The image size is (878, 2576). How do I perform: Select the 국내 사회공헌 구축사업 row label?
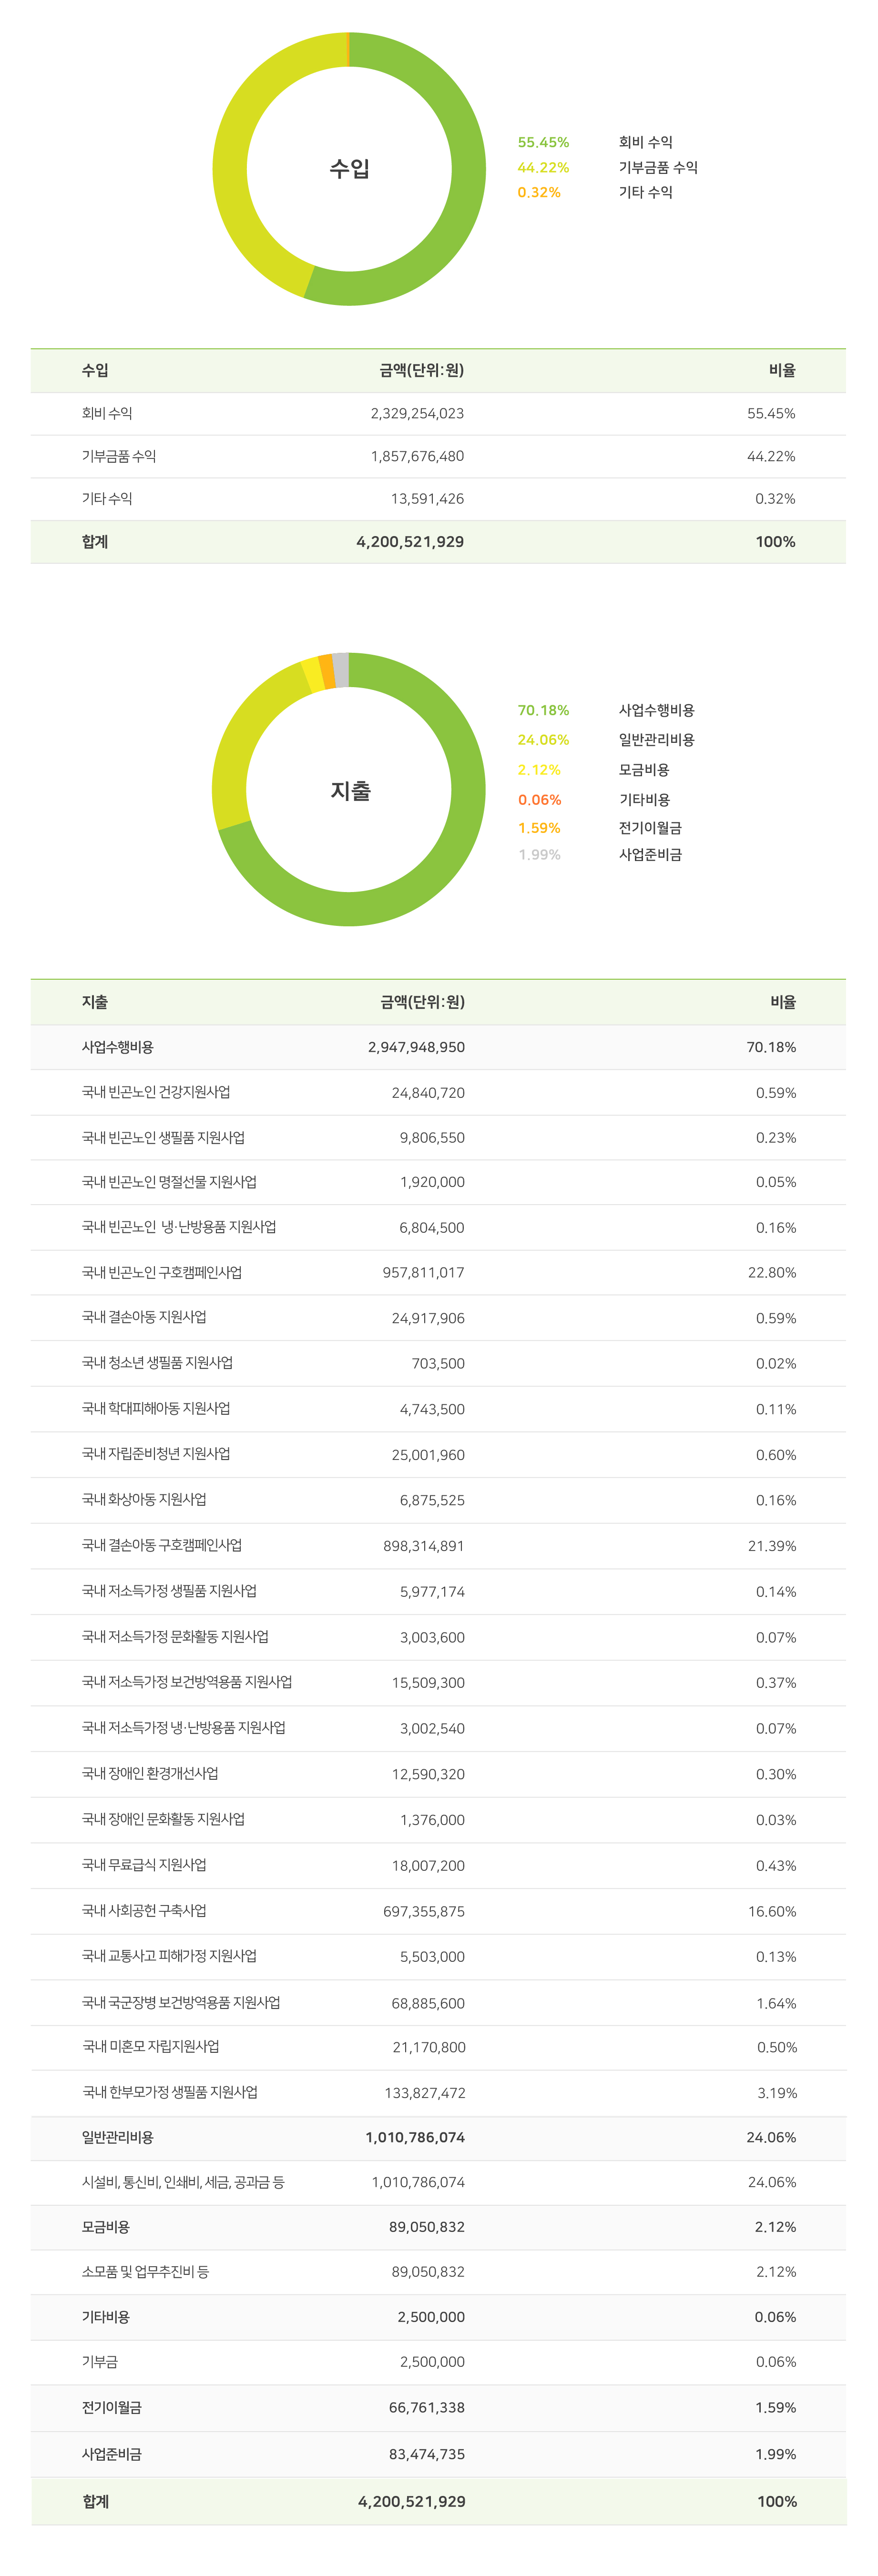point(144,1910)
